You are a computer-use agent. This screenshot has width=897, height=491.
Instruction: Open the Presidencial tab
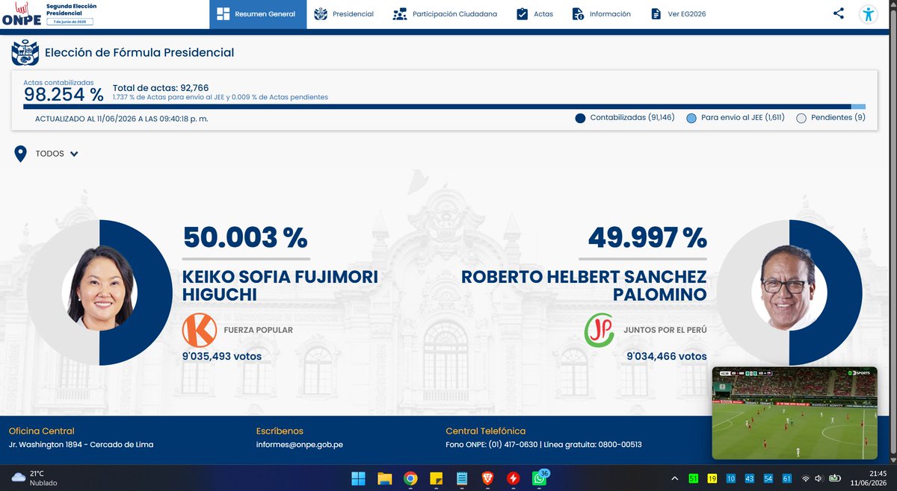coord(344,14)
